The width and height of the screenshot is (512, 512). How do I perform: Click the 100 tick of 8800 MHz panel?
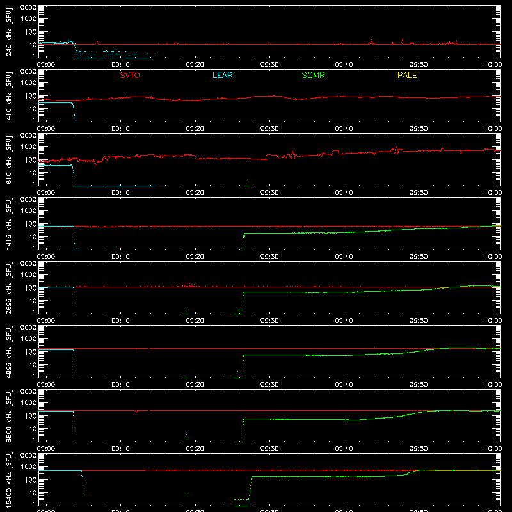(31, 416)
